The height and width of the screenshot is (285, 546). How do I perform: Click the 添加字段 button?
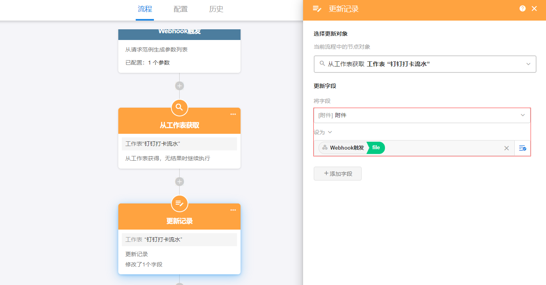(337, 174)
